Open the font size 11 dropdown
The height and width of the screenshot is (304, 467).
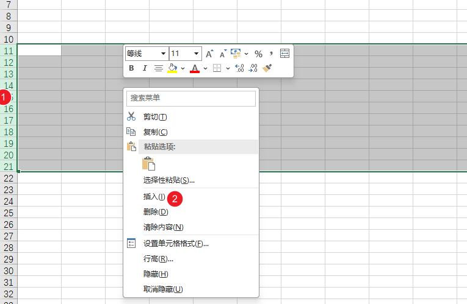197,54
